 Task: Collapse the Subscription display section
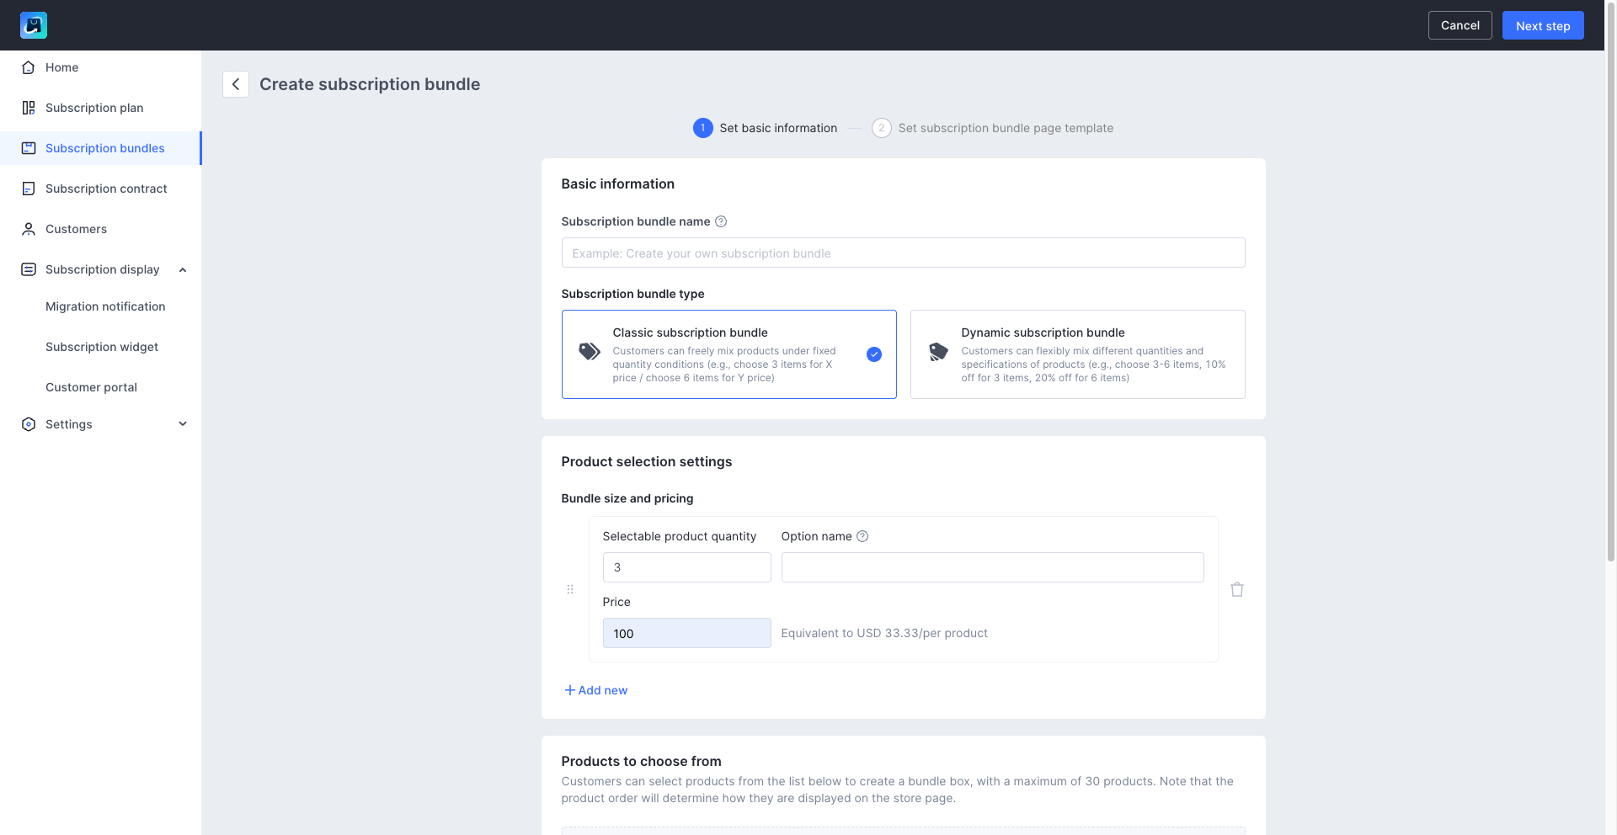183,269
